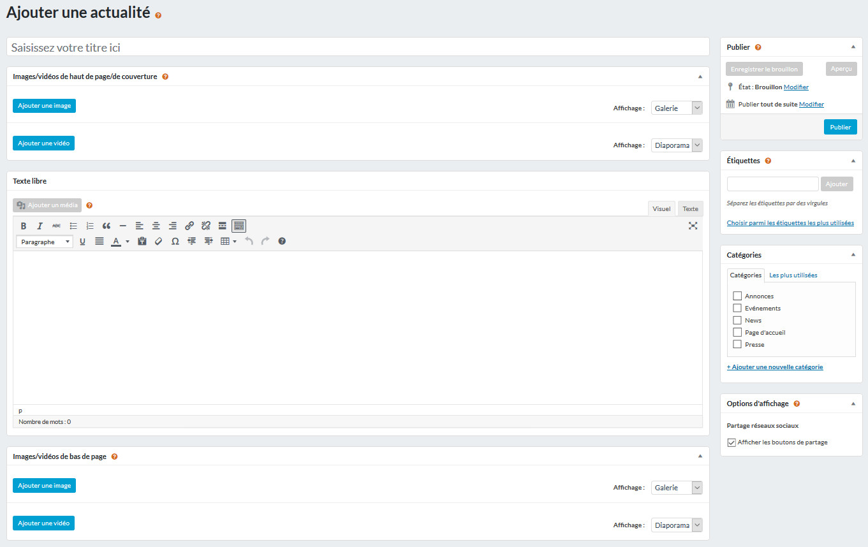This screenshot has height=547, width=868.
Task: Collapse the Publier panel
Action: 853,47
